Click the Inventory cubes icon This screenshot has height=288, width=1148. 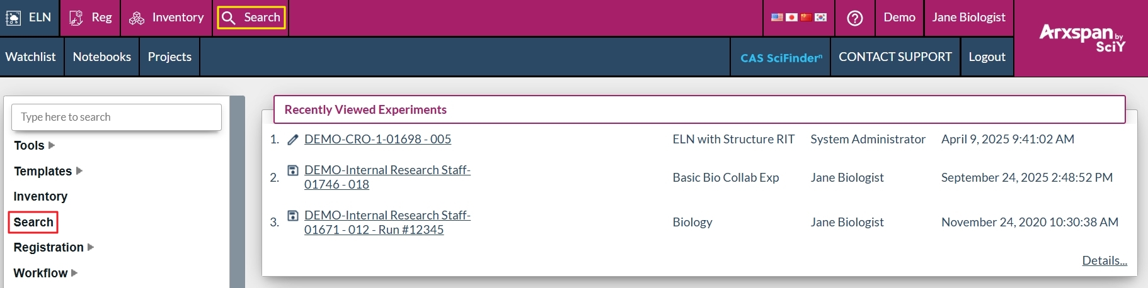coord(137,18)
